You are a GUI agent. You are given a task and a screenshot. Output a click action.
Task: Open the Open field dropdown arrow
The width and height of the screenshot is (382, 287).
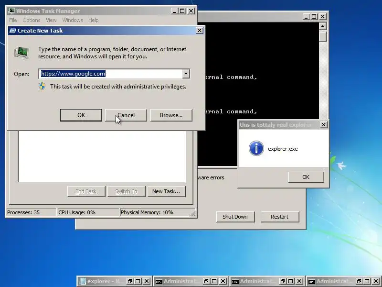(x=186, y=74)
